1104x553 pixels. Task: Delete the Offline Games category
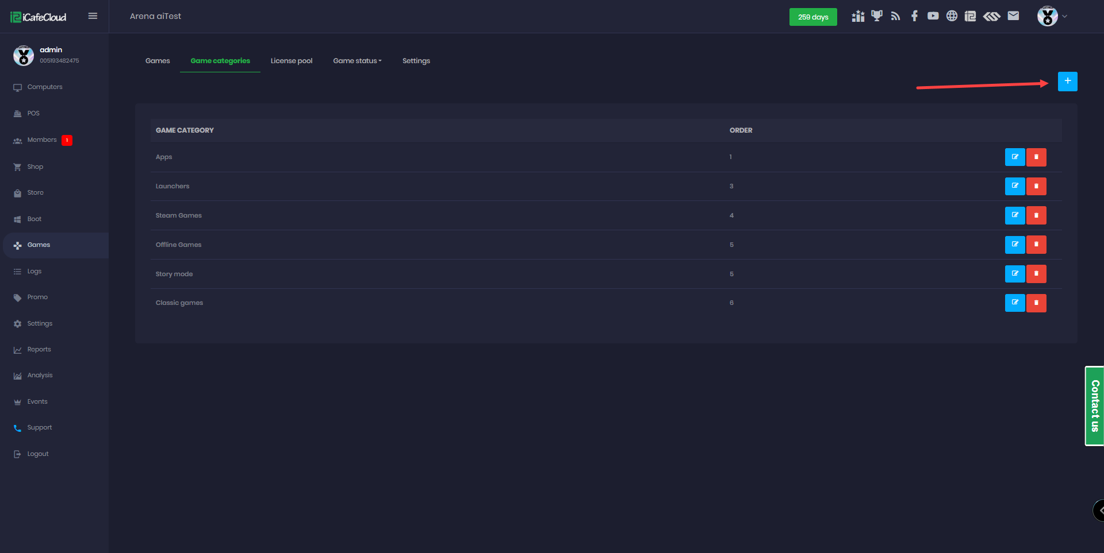1036,245
